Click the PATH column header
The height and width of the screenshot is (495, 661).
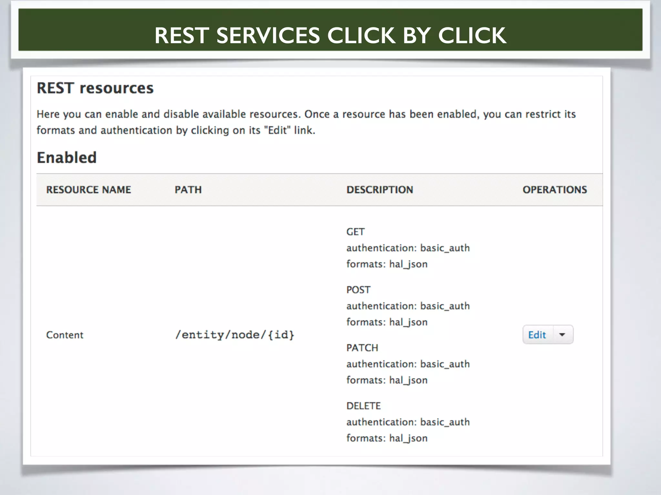(188, 189)
